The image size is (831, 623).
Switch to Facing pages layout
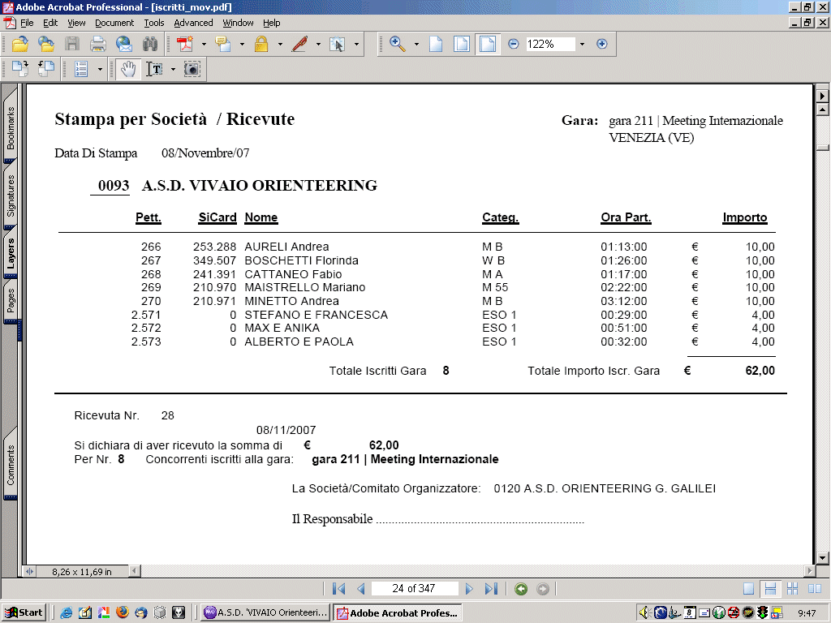click(815, 589)
